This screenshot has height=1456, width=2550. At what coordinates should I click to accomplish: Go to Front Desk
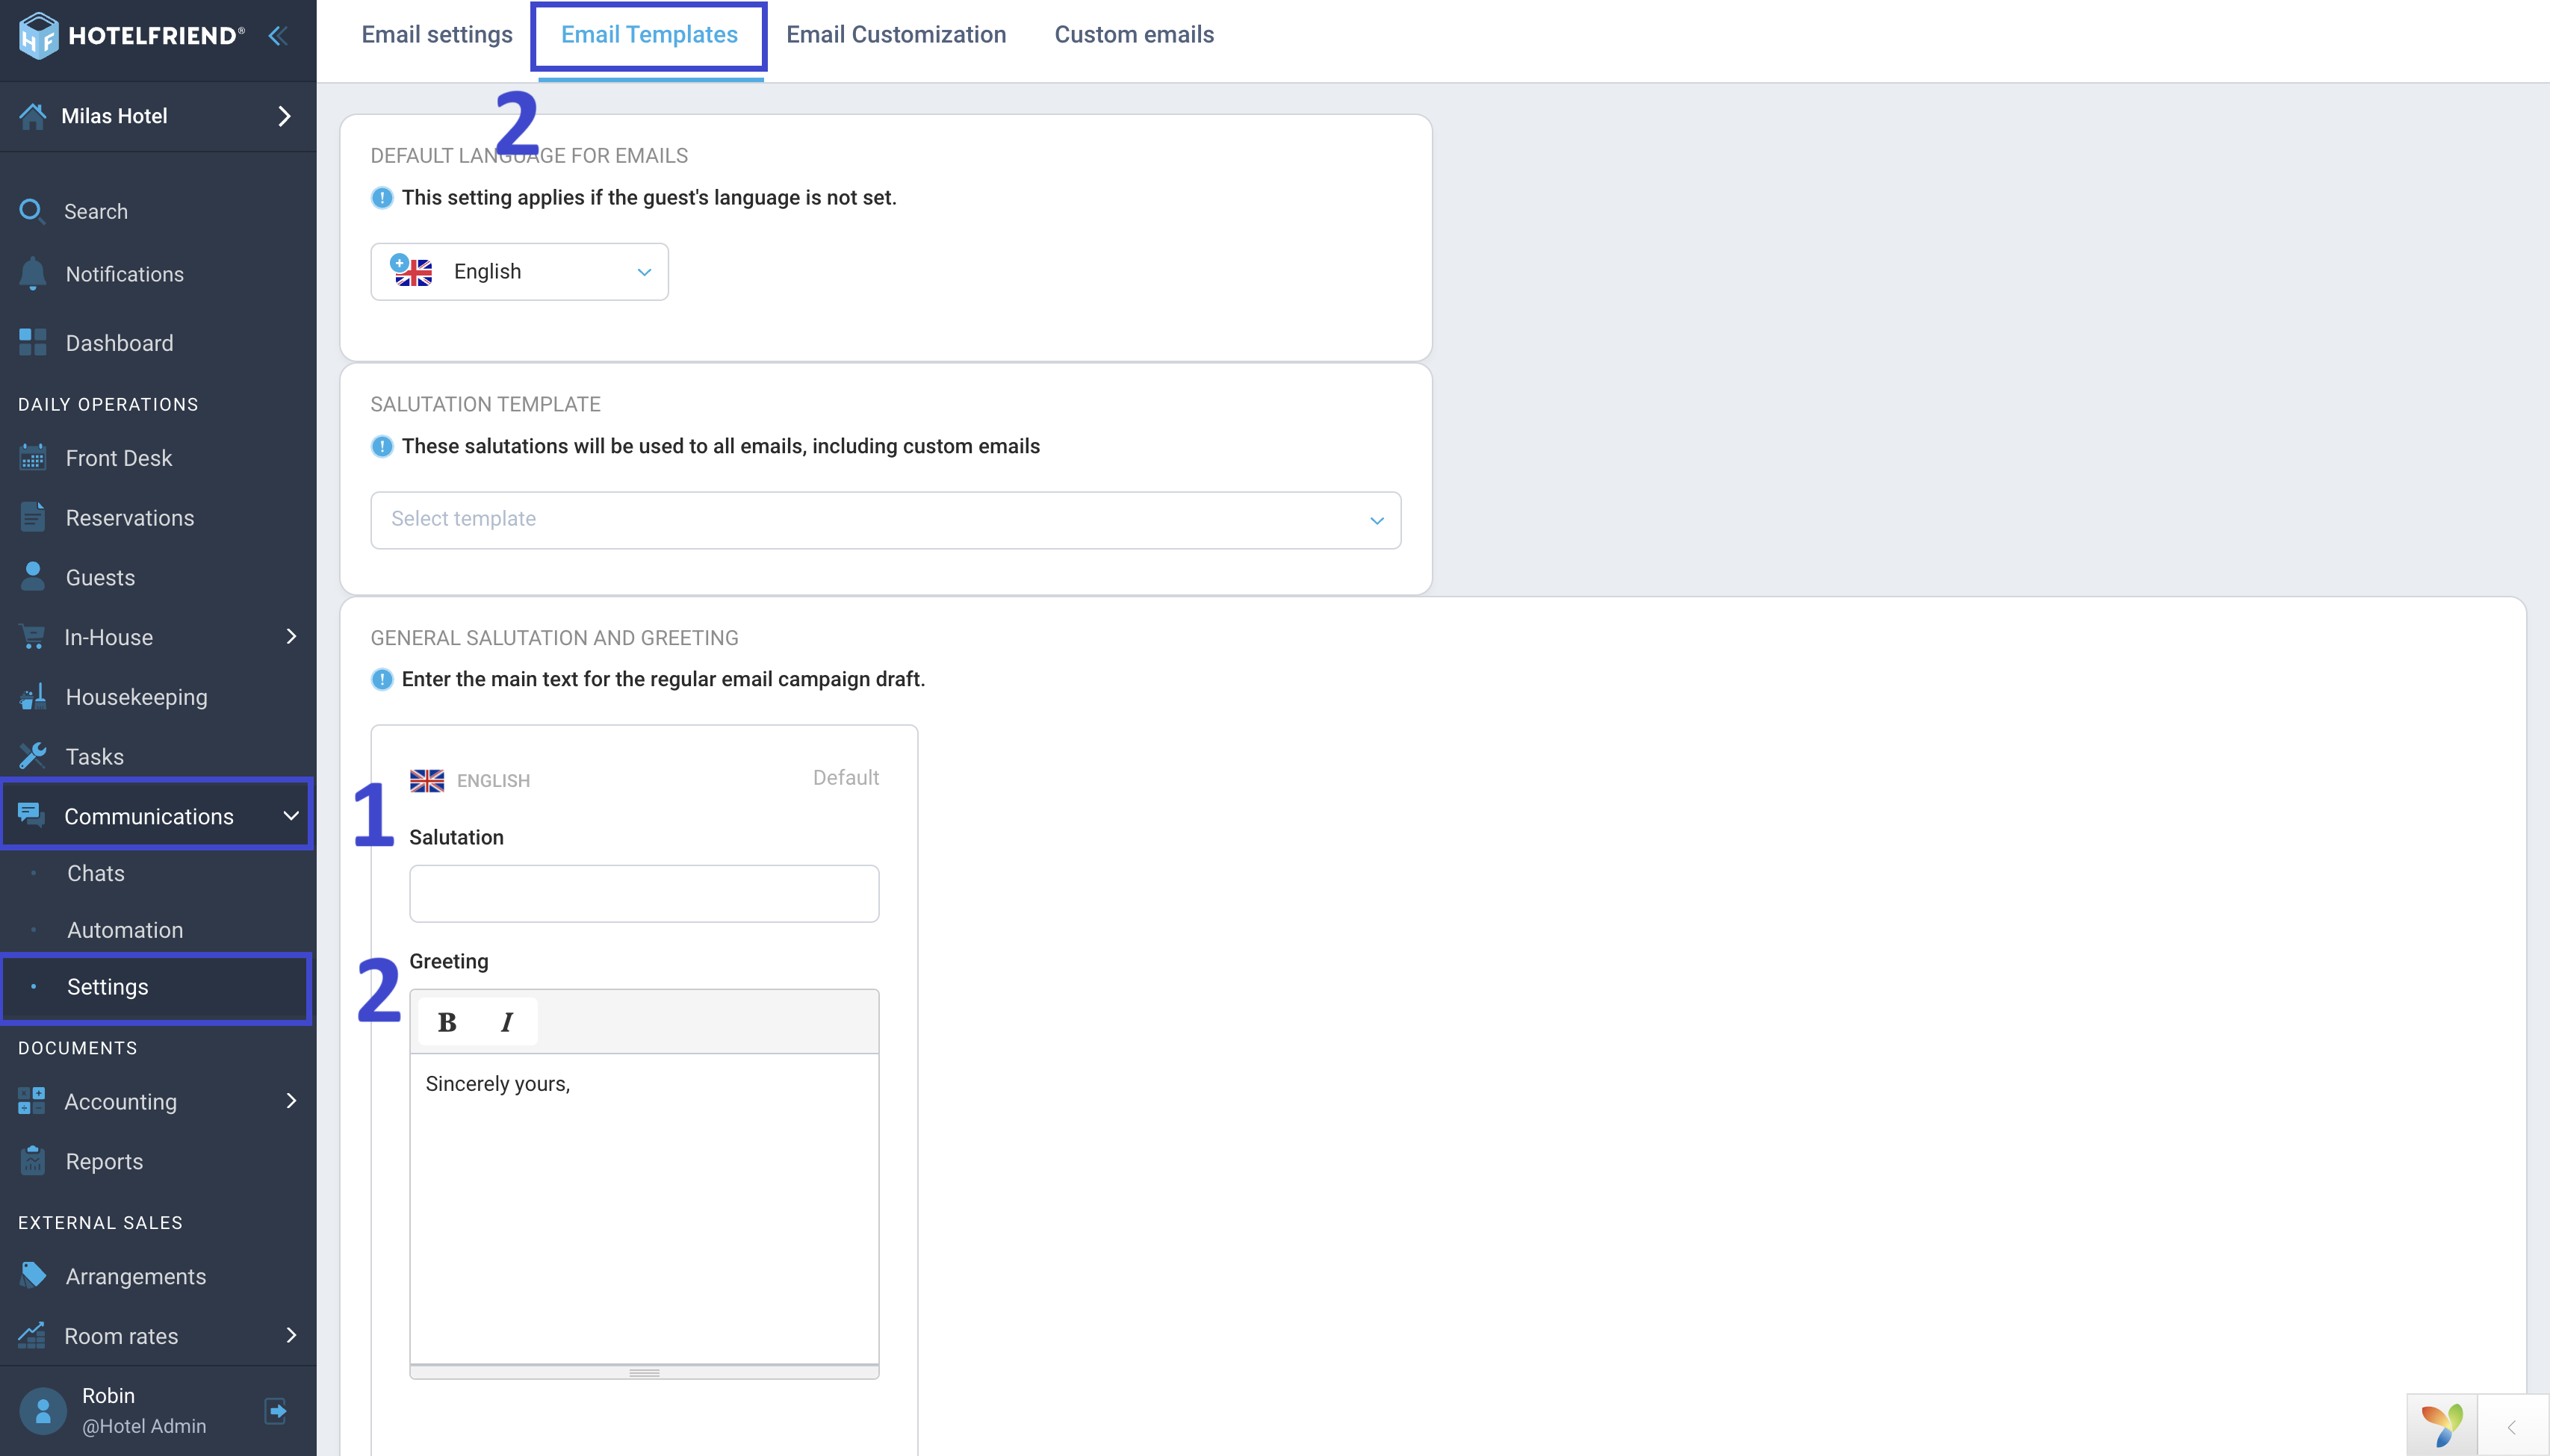[118, 458]
